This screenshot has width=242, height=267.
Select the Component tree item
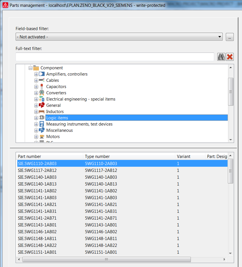[52, 68]
